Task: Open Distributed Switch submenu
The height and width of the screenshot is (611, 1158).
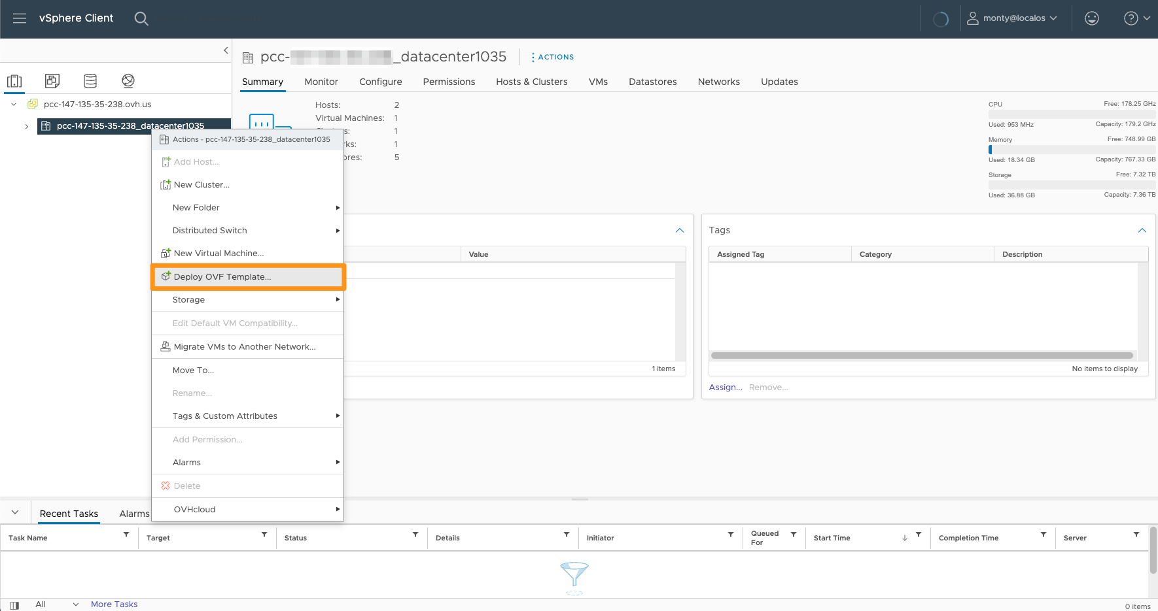Action: click(248, 231)
